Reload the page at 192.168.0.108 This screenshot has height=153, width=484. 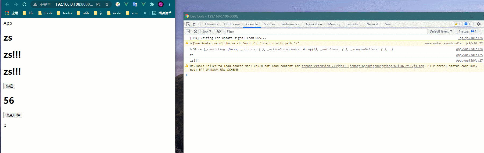[24, 4]
